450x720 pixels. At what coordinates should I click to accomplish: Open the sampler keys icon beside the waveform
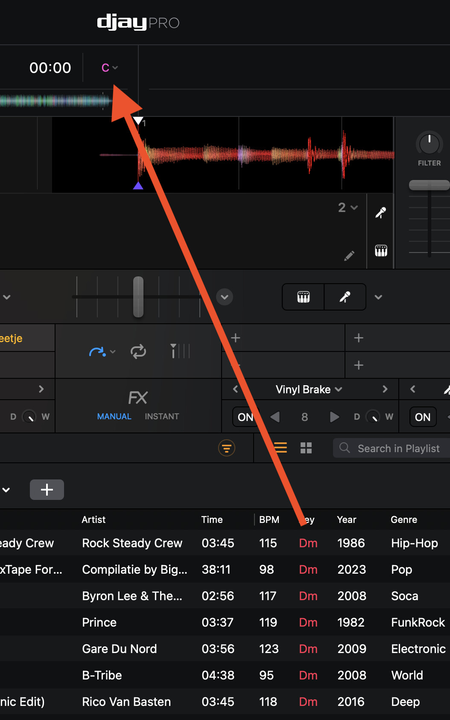tap(381, 250)
